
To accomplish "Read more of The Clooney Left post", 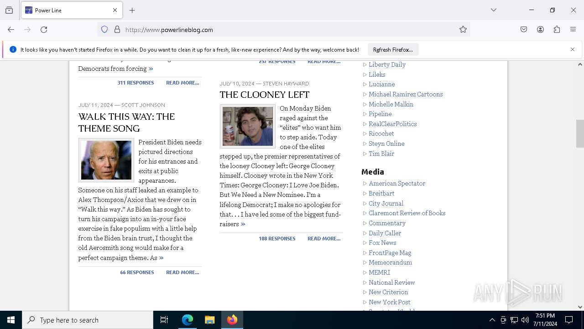I will click(324, 239).
